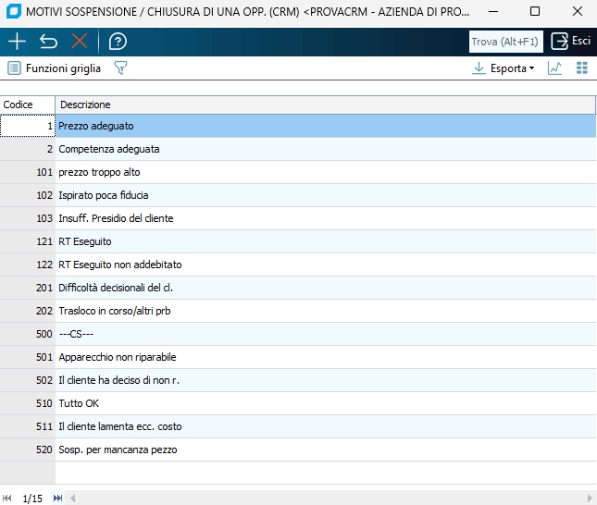Viewport: 597px width, 505px height.
Task: Open the Esporta dropdown
Action: click(x=504, y=68)
